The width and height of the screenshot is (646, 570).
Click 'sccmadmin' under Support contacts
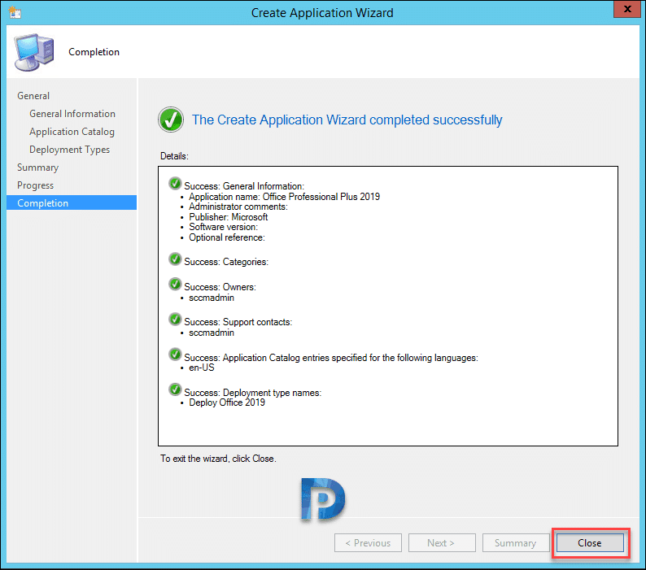(212, 333)
